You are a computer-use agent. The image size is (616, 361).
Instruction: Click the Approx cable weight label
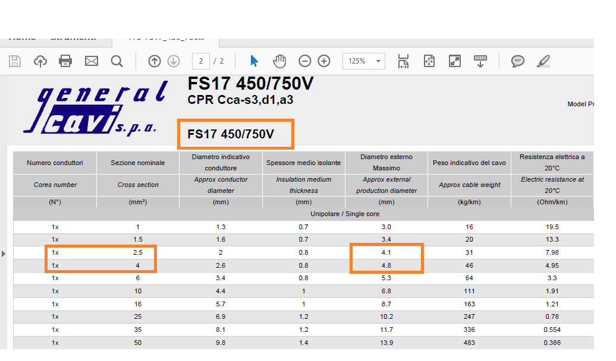pos(470,185)
